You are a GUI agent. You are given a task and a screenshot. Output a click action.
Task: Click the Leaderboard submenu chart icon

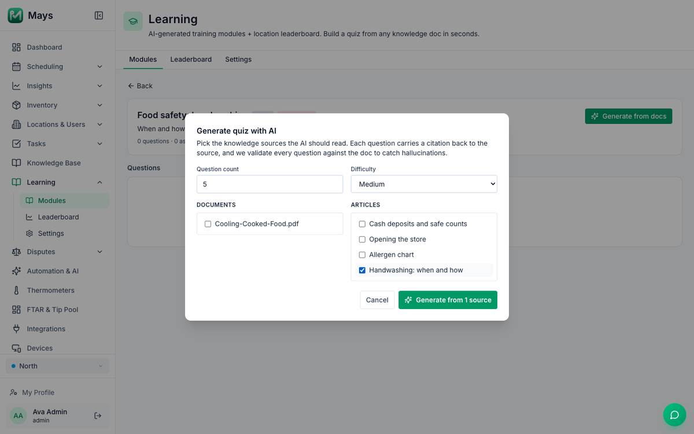[29, 217]
